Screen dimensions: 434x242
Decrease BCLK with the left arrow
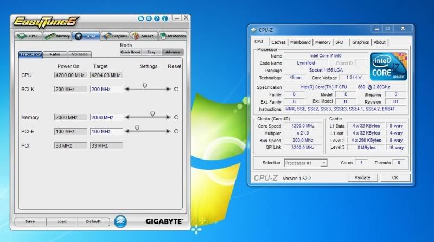coord(127,89)
